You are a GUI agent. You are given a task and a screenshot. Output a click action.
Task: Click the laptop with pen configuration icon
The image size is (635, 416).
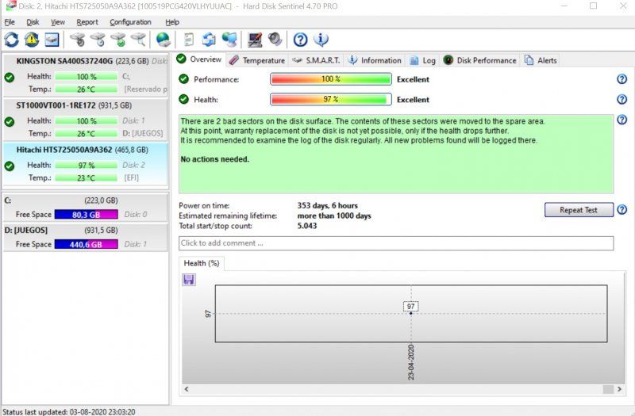pyautogui.click(x=255, y=40)
